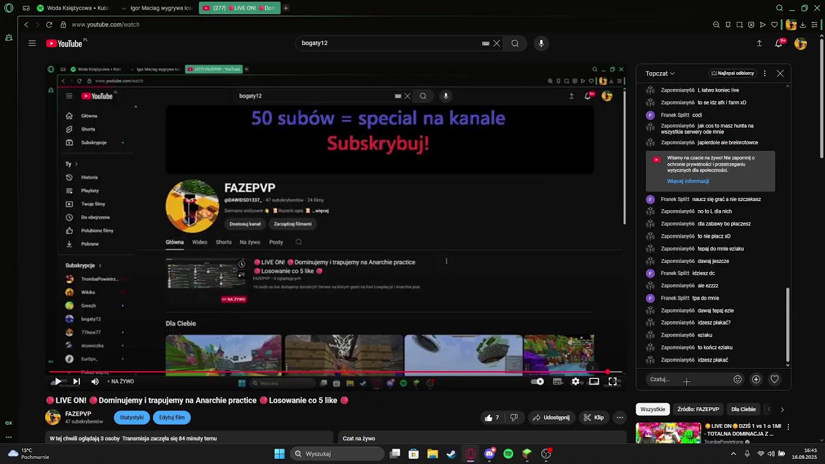This screenshot has height=464, width=825.
Task: Toggle autoplay switch in the player
Action: tap(538, 382)
